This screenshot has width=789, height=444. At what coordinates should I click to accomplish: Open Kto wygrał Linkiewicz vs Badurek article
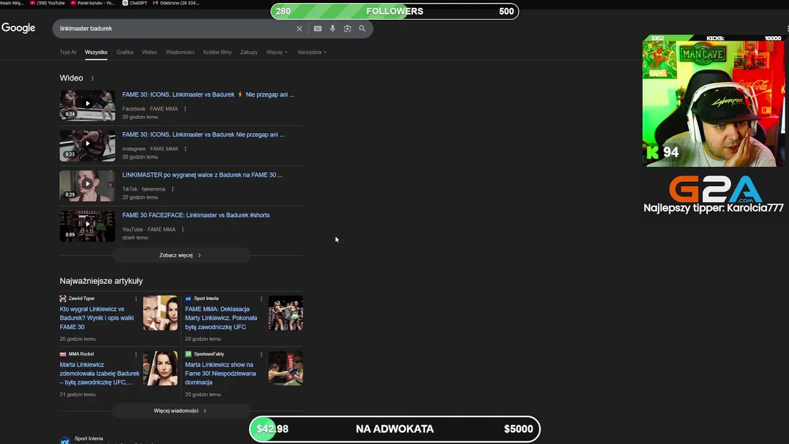(x=97, y=318)
